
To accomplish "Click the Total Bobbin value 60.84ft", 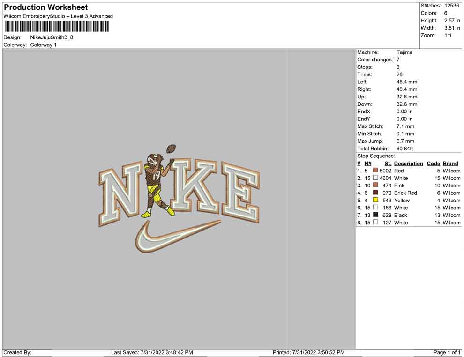I will pyautogui.click(x=405, y=148).
